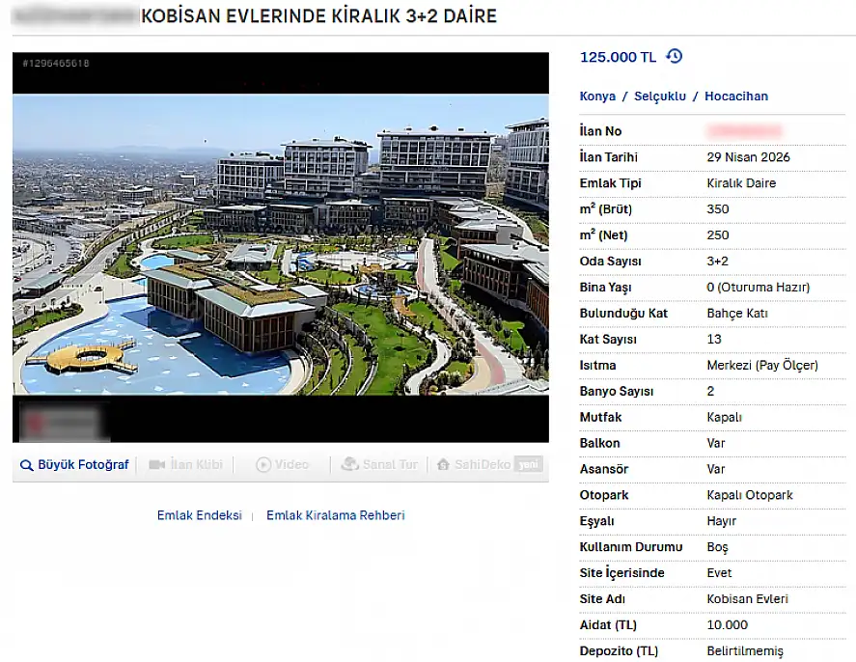Click the Video play circle icon
856x662 pixels.
click(x=263, y=465)
